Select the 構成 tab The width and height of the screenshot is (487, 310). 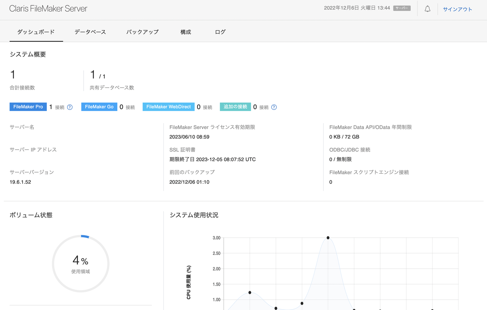click(x=186, y=32)
